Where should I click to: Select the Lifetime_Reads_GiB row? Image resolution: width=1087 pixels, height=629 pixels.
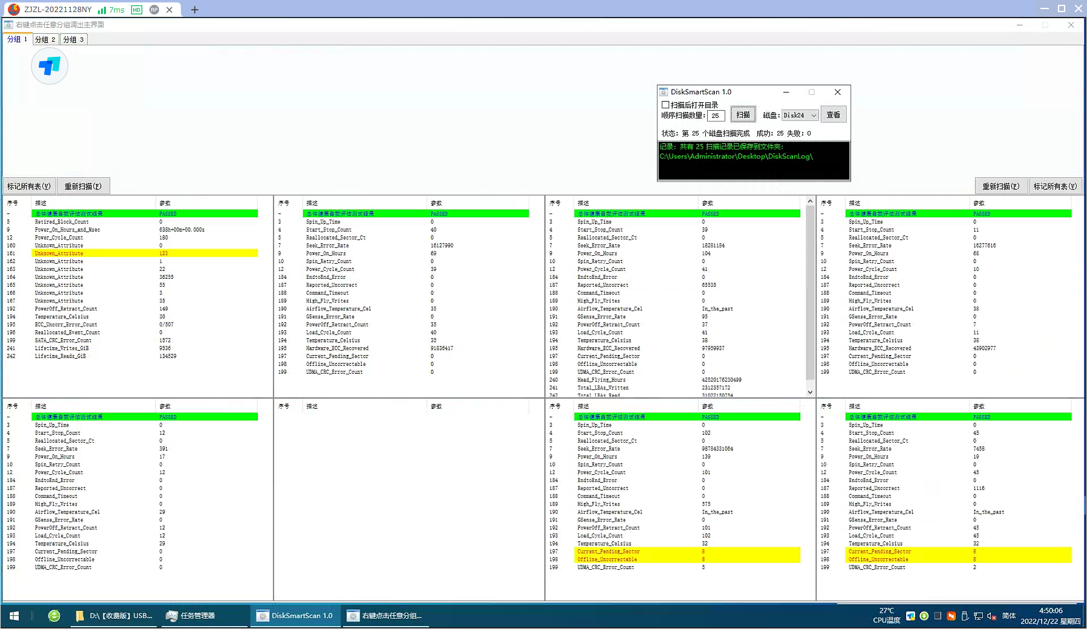pos(132,356)
